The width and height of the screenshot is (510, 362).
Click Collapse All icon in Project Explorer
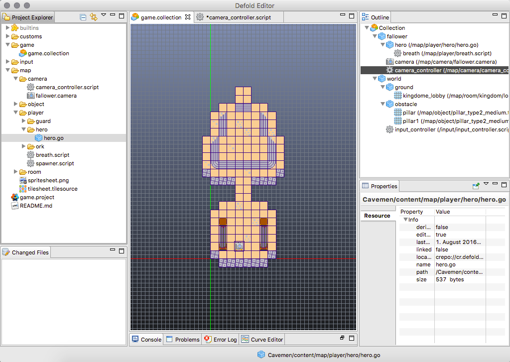(83, 17)
